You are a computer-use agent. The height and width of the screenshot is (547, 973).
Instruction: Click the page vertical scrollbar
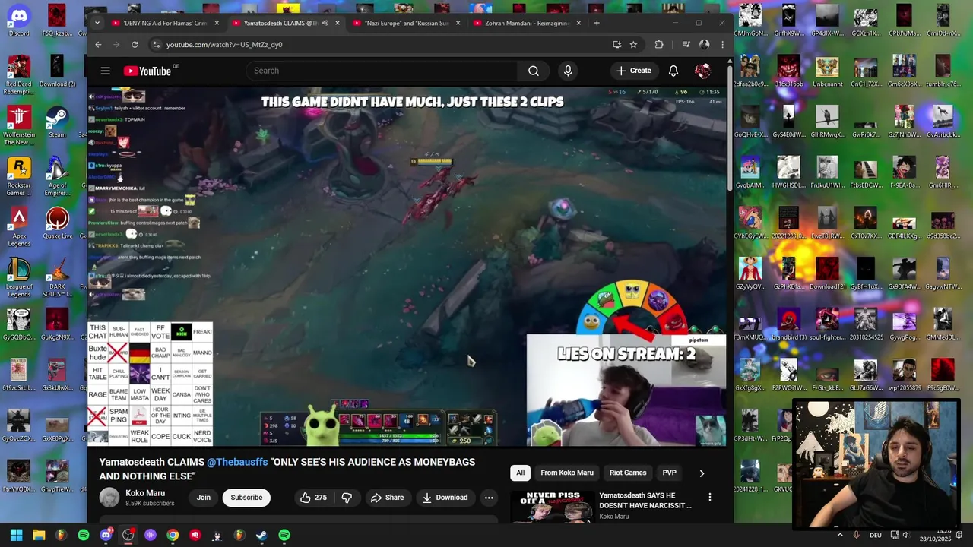(x=731, y=129)
